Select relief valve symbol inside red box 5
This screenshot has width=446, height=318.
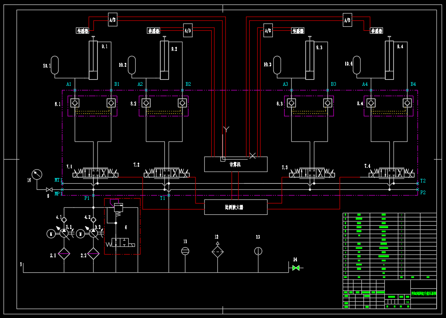coord(118,208)
